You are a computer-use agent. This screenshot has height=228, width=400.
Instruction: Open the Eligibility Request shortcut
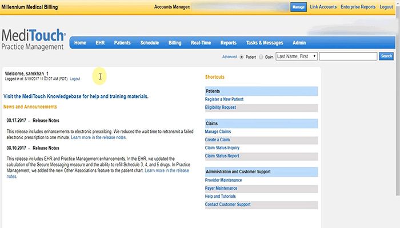220,107
